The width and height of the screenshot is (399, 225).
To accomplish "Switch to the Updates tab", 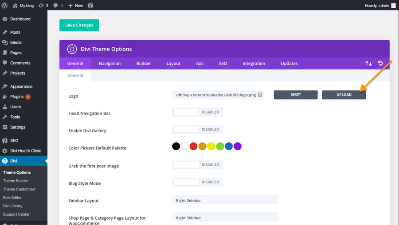I will [289, 63].
